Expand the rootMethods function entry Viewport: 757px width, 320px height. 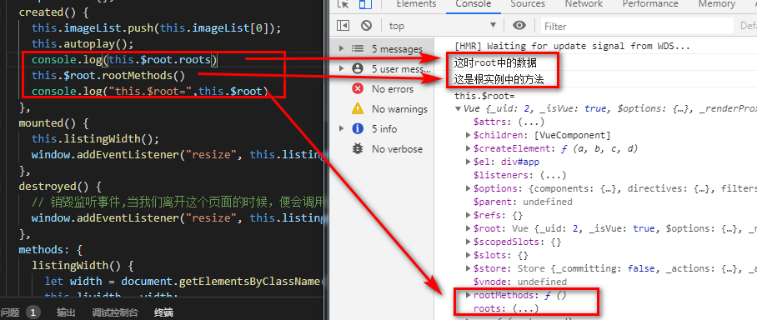(469, 295)
